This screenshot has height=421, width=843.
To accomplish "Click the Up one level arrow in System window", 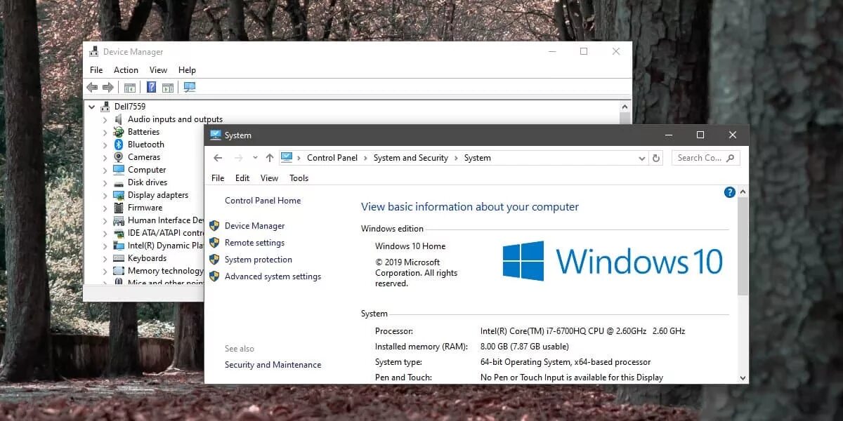I will (x=270, y=158).
